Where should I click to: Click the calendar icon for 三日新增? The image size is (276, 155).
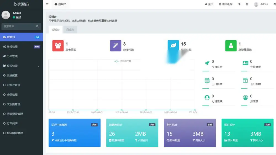click(x=207, y=81)
